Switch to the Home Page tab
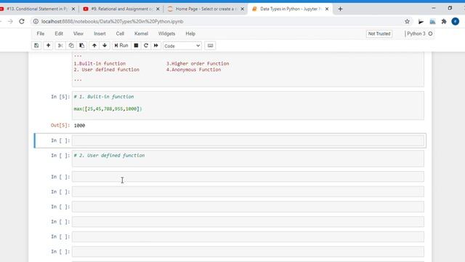The width and height of the screenshot is (465, 262). [x=205, y=9]
